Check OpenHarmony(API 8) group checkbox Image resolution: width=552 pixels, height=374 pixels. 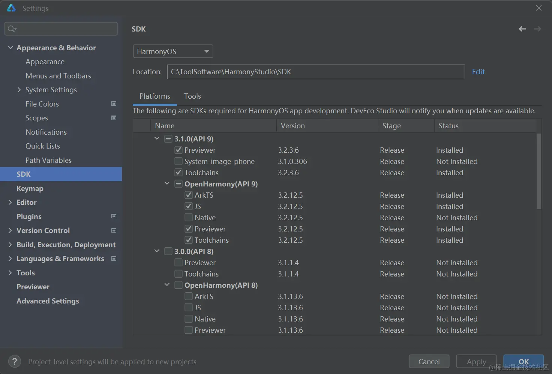[x=178, y=285]
